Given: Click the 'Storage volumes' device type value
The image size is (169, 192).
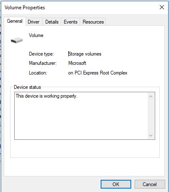Looking at the screenshot, I should tap(85, 54).
